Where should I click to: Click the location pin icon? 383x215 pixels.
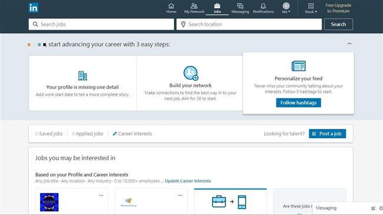pyautogui.click(x=183, y=24)
